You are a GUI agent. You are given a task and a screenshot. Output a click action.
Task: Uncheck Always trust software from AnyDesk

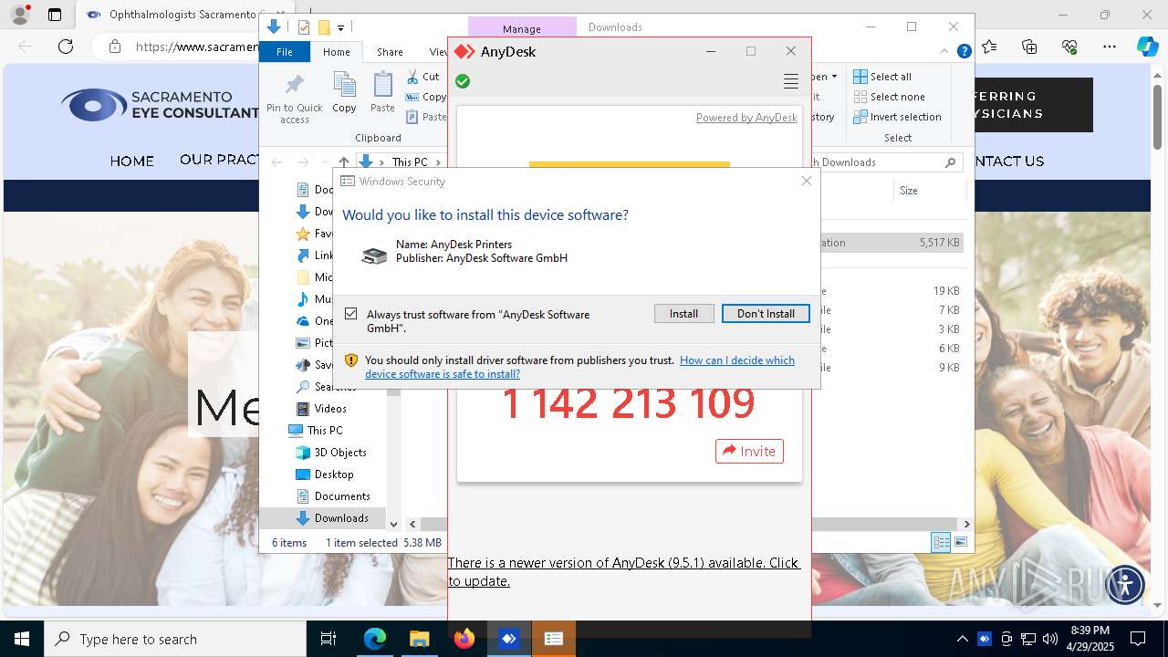pos(351,314)
